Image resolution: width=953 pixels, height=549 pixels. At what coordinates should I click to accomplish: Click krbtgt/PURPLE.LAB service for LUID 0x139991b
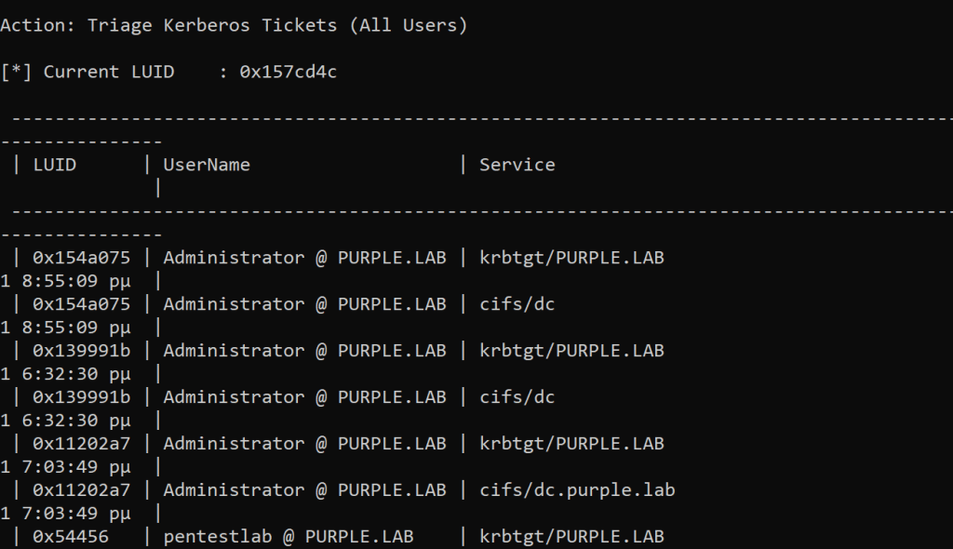click(x=571, y=351)
